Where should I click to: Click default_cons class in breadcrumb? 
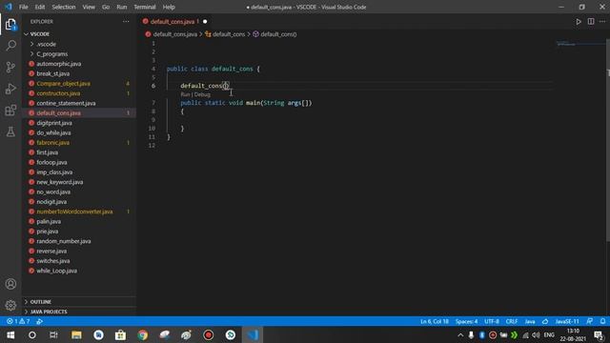229,34
